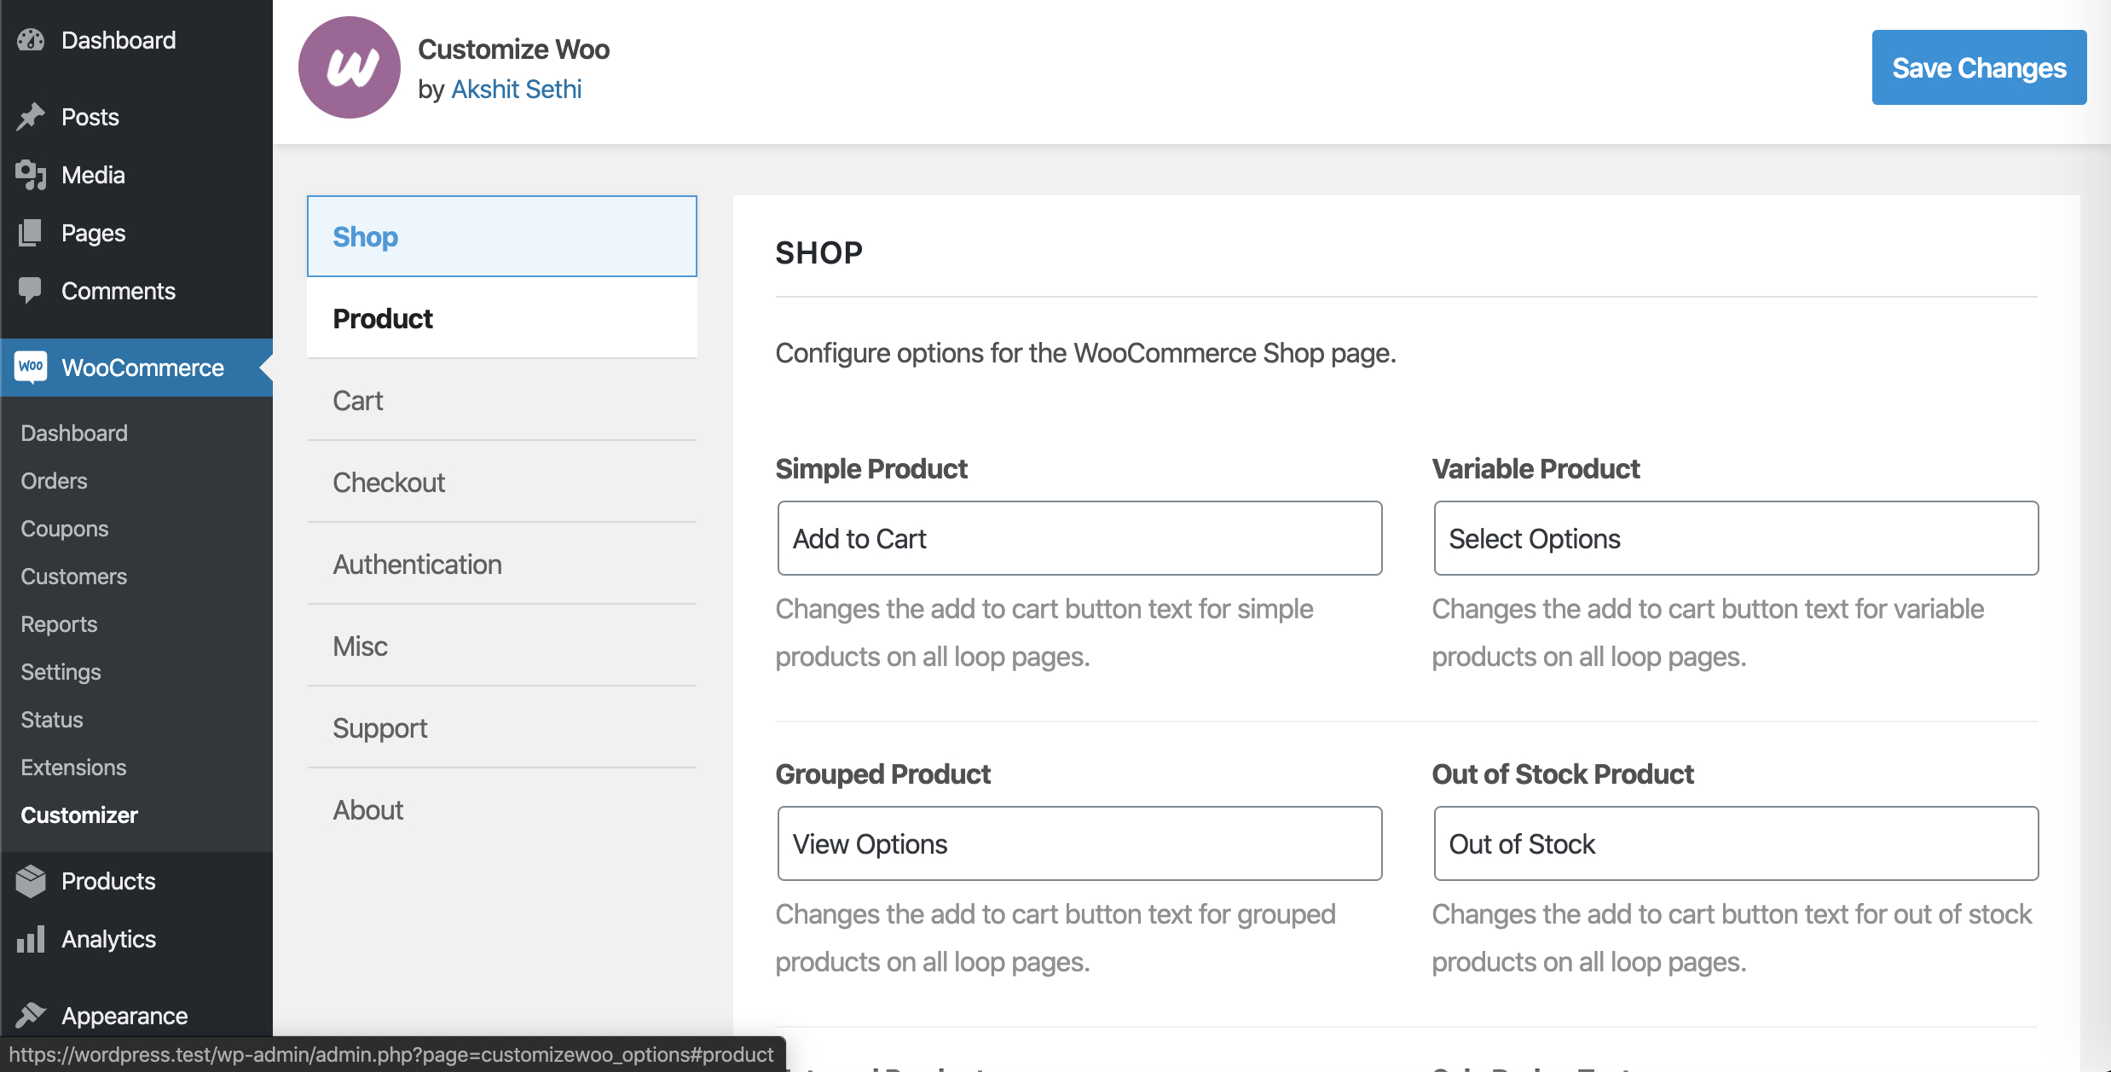Click the Media library icon
Image resolution: width=2111 pixels, height=1072 pixels.
(31, 175)
